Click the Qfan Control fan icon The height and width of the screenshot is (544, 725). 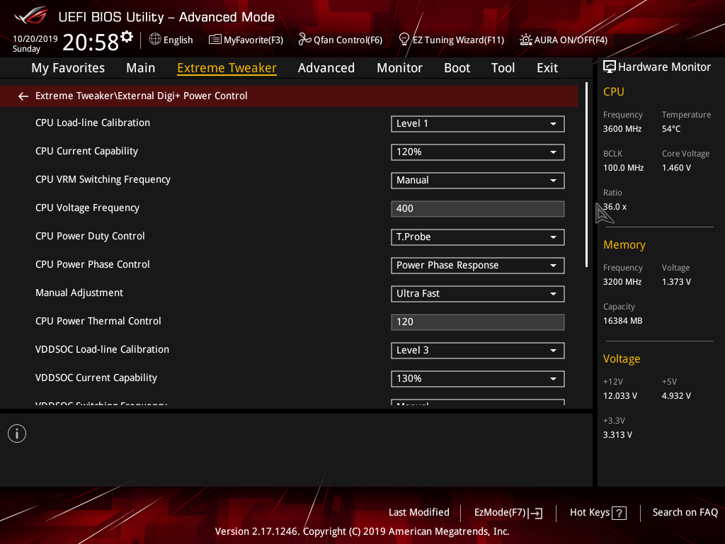tap(304, 40)
